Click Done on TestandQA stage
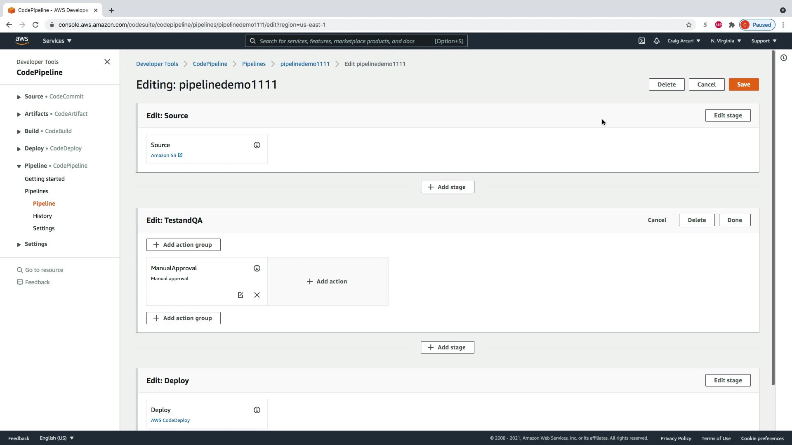The width and height of the screenshot is (792, 445). pos(734,220)
